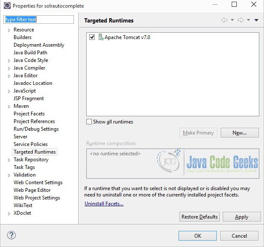Select Java Build Path
264x247 pixels.
(30, 53)
